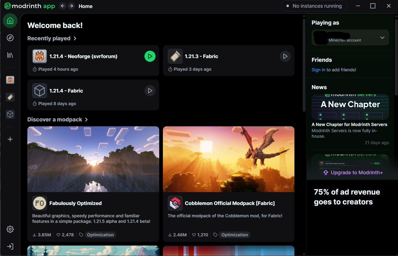Click the '1,210' followers count

coord(203,235)
